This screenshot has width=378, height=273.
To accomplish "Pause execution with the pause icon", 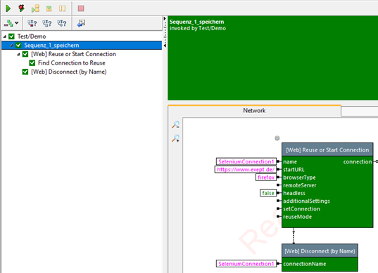I will (62, 8).
